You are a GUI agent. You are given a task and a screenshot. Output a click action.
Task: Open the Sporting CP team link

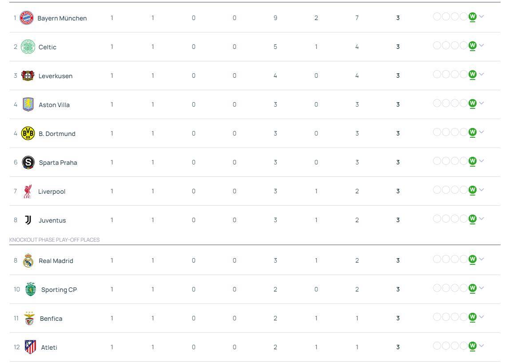coord(59,290)
